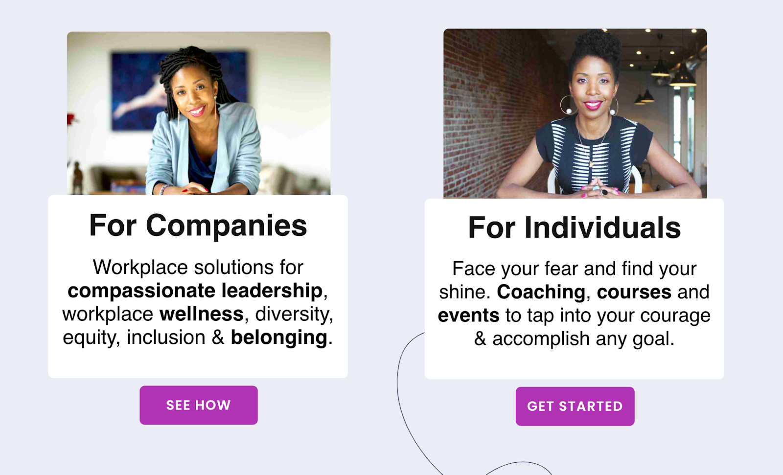Screen dimensions: 783x475
Task: Click the 'Face your fear and find your' line
Action: [x=575, y=269]
